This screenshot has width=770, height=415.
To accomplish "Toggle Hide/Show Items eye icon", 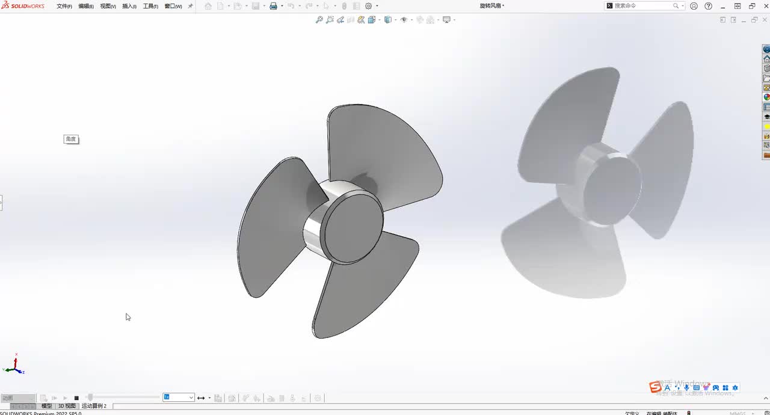I will [404, 20].
